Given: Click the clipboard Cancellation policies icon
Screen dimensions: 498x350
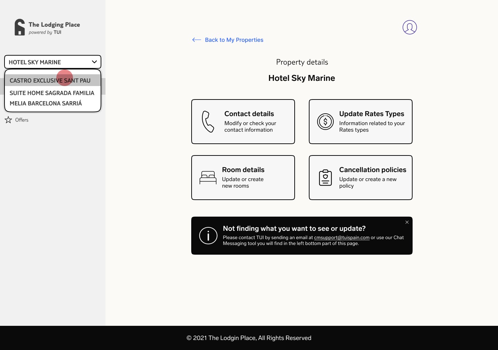Looking at the screenshot, I should pos(325,178).
